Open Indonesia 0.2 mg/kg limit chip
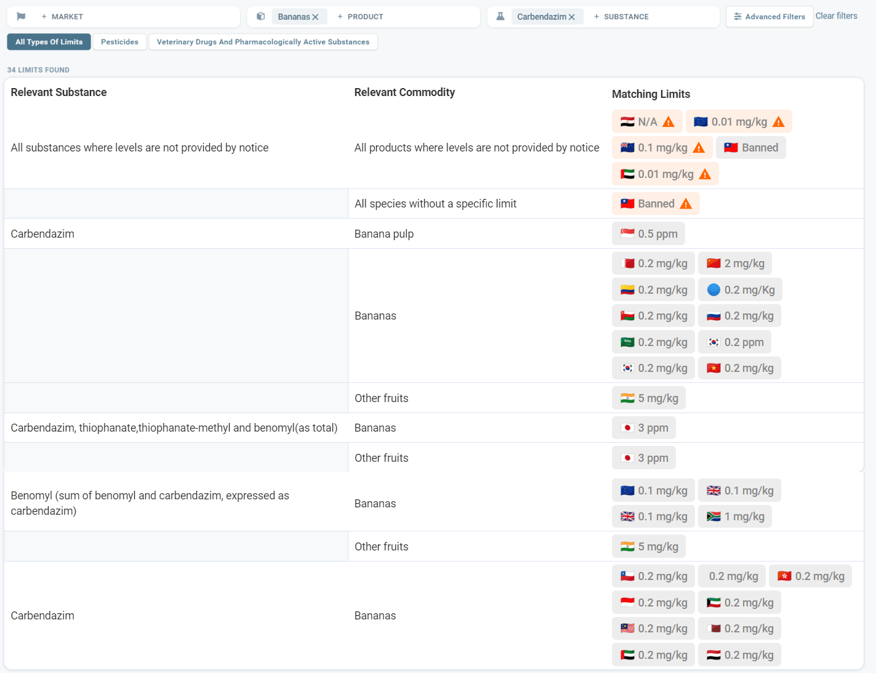The height and width of the screenshot is (673, 876). (654, 603)
